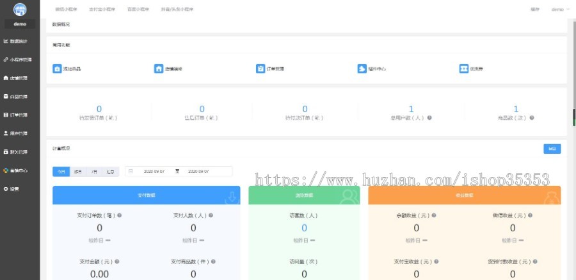The width and height of the screenshot is (576, 280).
Task: Click the 0 above 待付款订单
Action: [305, 109]
